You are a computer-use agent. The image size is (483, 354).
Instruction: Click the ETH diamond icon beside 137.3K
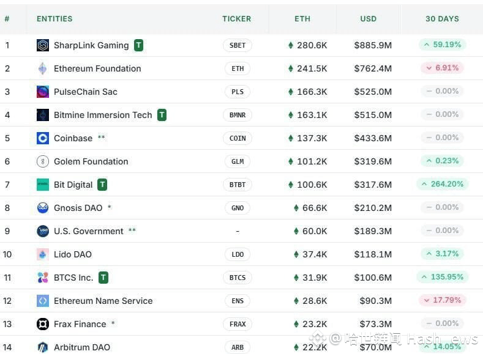291,138
